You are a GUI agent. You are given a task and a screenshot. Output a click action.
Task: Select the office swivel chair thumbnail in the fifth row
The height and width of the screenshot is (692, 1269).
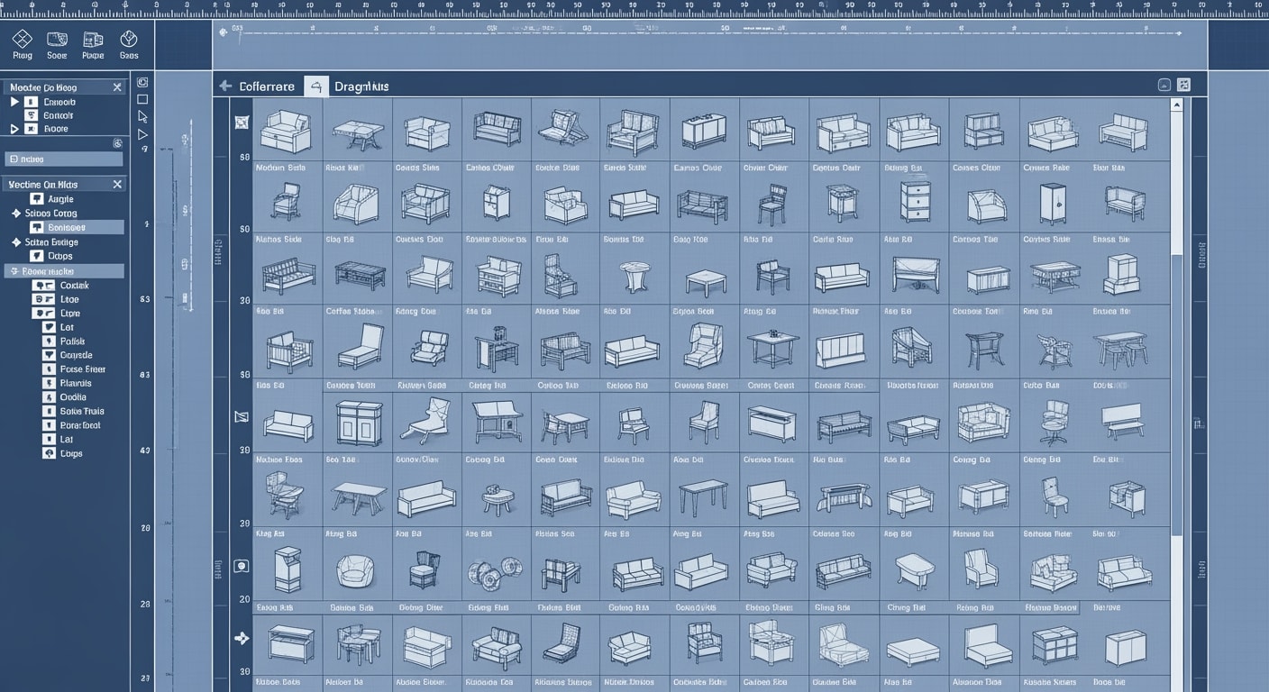click(1054, 423)
